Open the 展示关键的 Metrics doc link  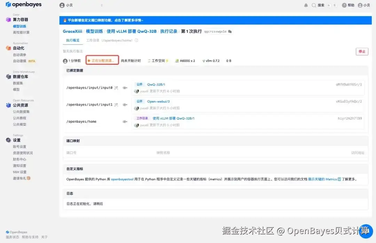coord(324,179)
